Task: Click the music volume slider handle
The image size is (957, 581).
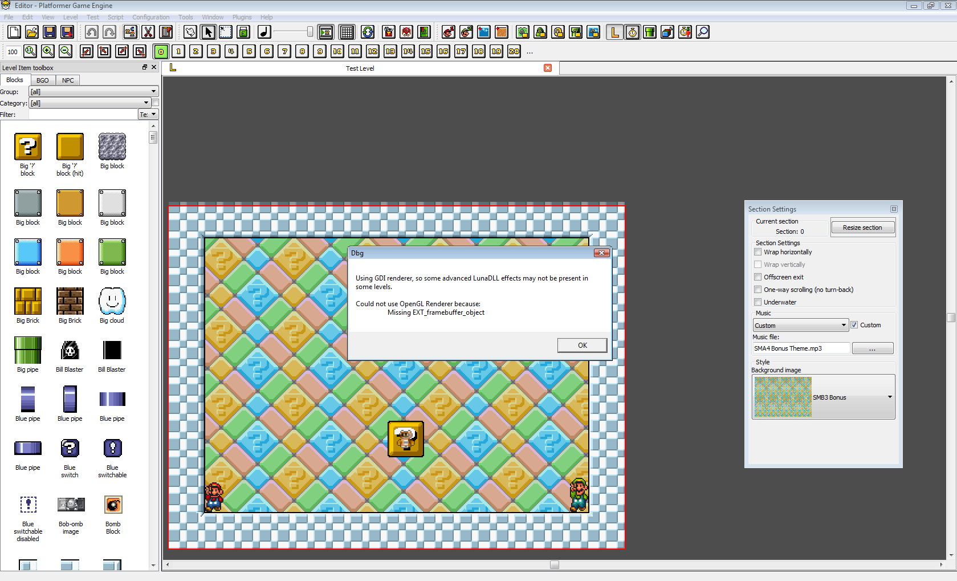Action: pos(310,32)
